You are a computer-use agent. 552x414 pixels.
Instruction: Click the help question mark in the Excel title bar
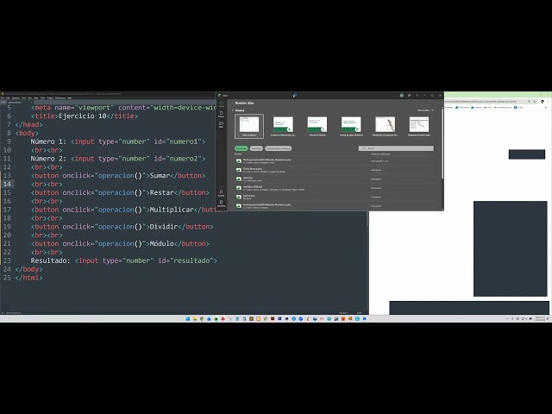(417, 96)
